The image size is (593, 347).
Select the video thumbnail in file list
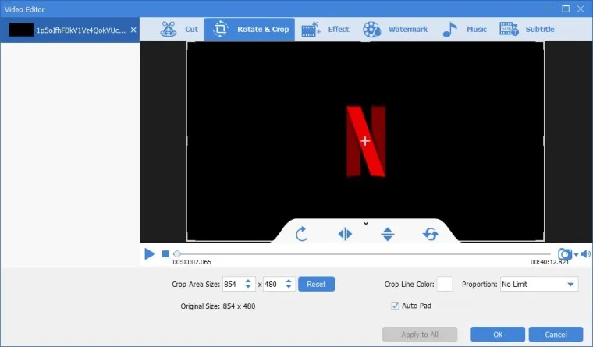pyautogui.click(x=21, y=30)
